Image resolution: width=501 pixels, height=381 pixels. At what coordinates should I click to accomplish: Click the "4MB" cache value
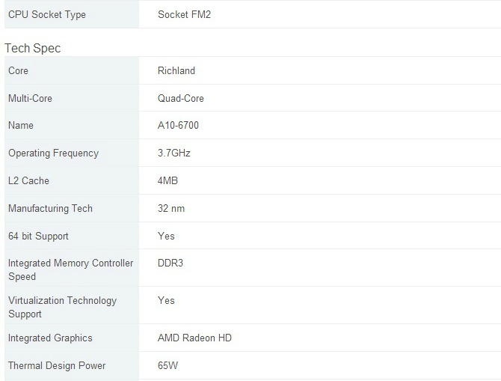167,180
